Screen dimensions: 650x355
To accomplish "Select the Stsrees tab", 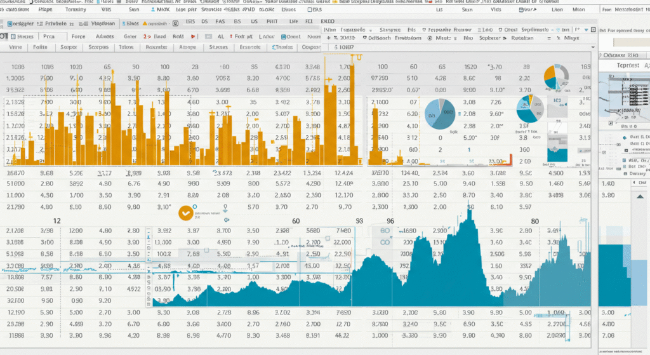I will click(x=218, y=47).
